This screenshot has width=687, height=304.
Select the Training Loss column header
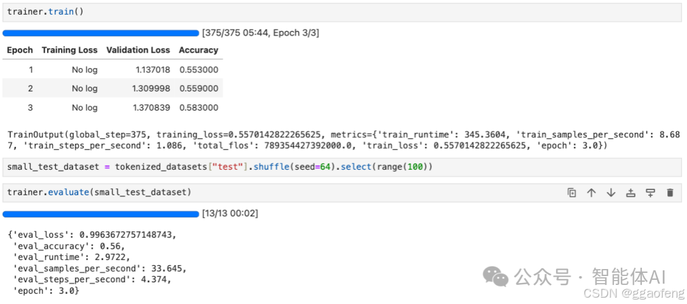(x=70, y=50)
